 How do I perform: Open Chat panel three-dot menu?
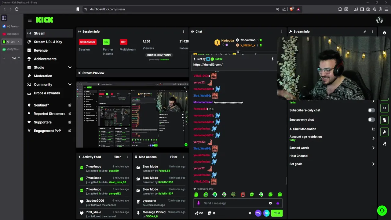[x=282, y=31]
